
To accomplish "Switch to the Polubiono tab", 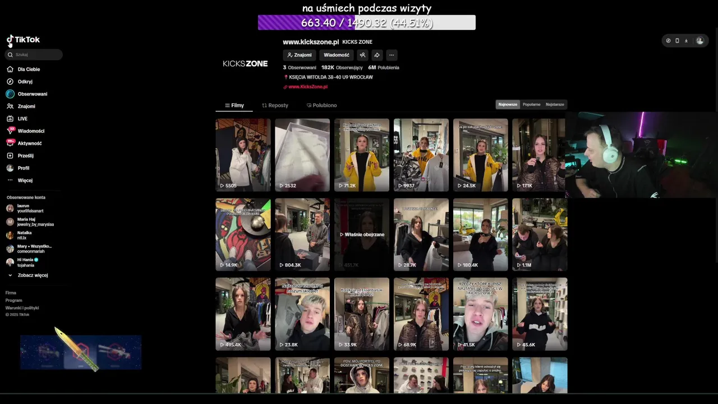I will pyautogui.click(x=321, y=105).
